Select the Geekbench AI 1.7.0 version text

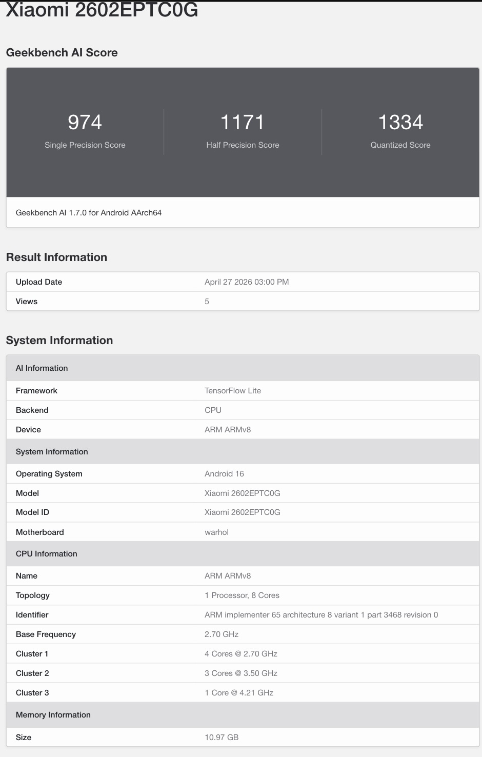click(x=89, y=213)
